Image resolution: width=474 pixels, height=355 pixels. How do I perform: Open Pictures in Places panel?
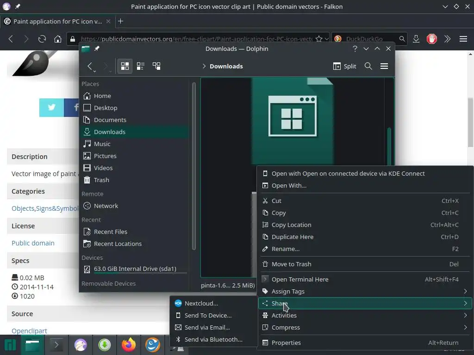(135, 156)
